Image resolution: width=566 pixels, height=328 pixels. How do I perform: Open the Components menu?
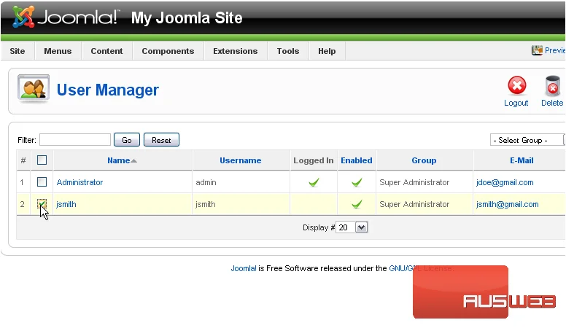[168, 51]
